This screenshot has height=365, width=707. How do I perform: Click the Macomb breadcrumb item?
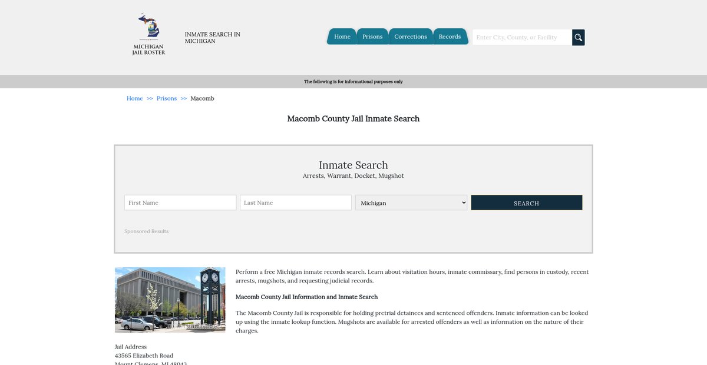[202, 98]
